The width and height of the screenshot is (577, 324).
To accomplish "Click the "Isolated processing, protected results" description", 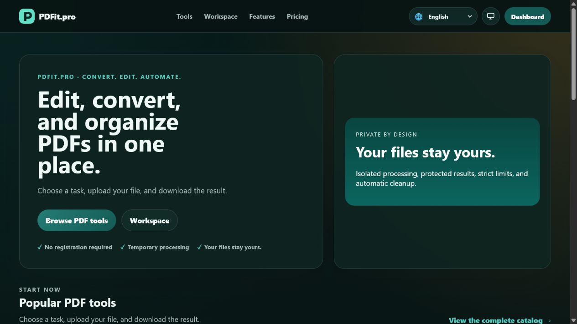I will click(x=442, y=178).
